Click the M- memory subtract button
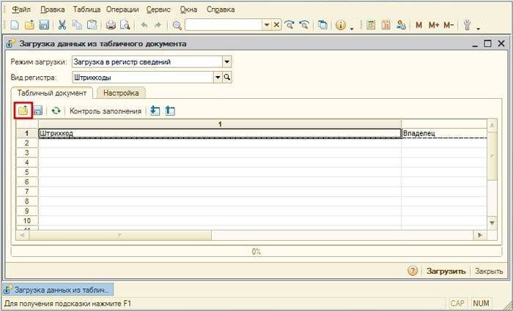513x311 pixels. [449, 26]
